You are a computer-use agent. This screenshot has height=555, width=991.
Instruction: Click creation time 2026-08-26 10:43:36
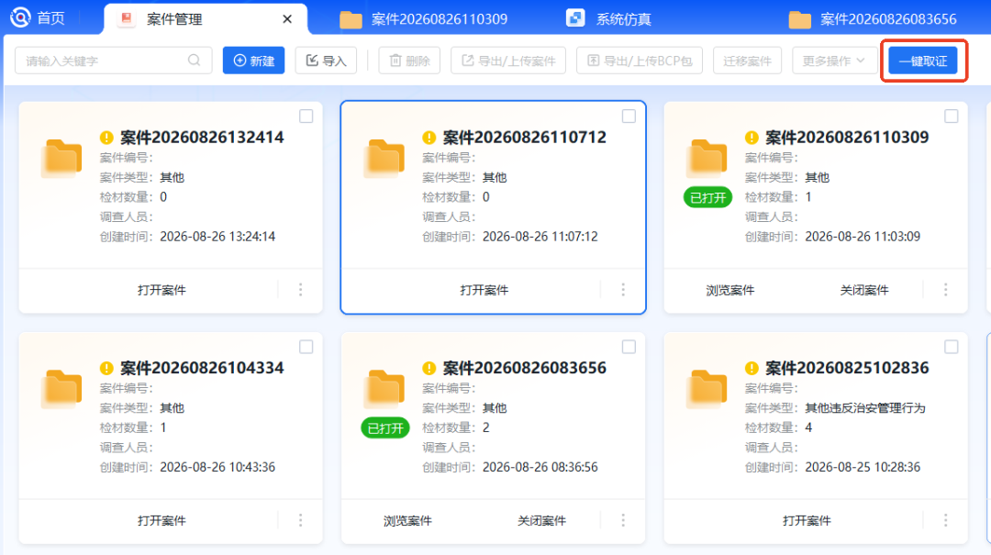pos(217,467)
